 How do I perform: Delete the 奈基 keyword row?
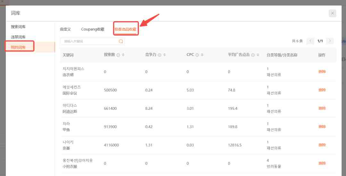322,145
